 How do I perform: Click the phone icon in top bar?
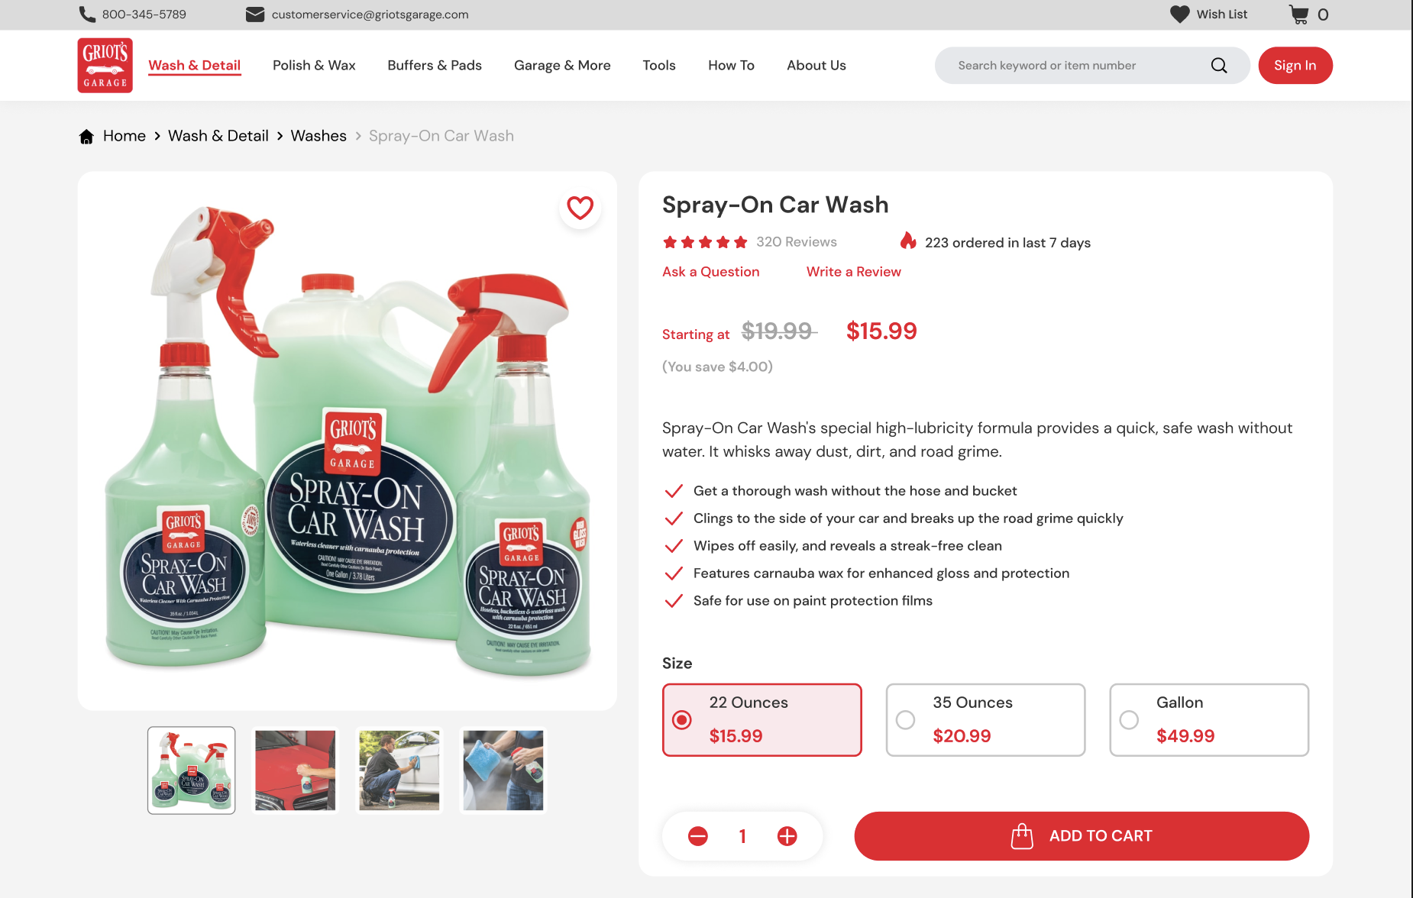(87, 15)
